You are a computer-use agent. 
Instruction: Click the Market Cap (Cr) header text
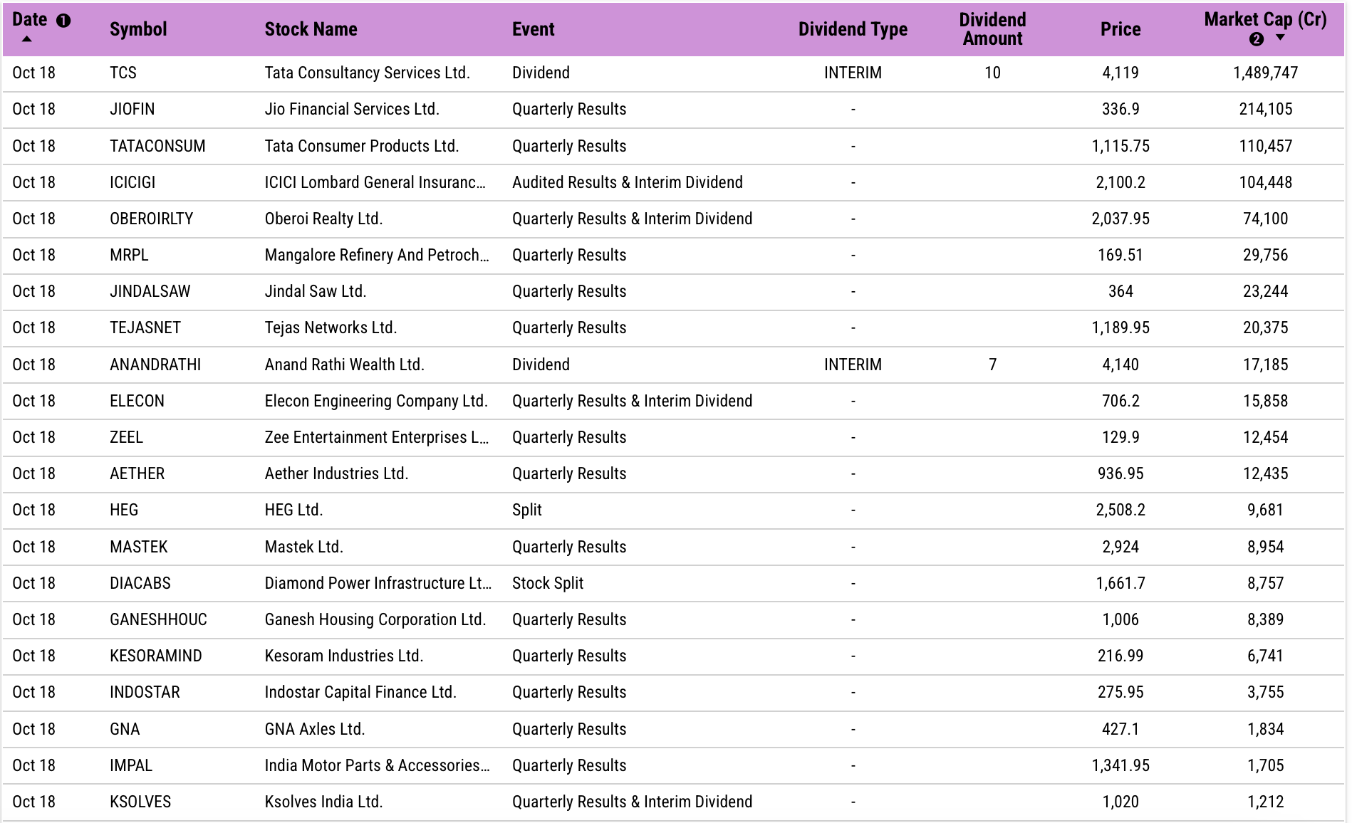(x=1265, y=19)
